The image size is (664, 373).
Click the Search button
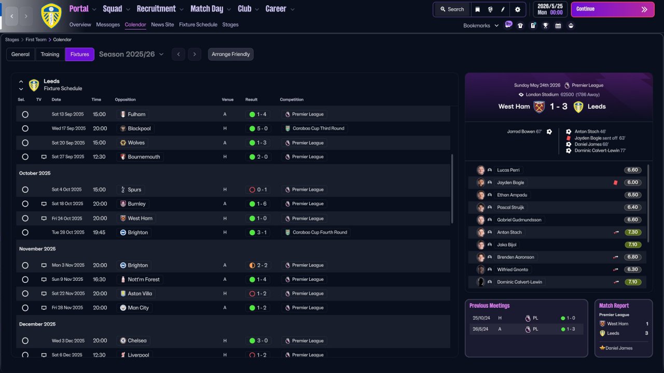coord(452,9)
